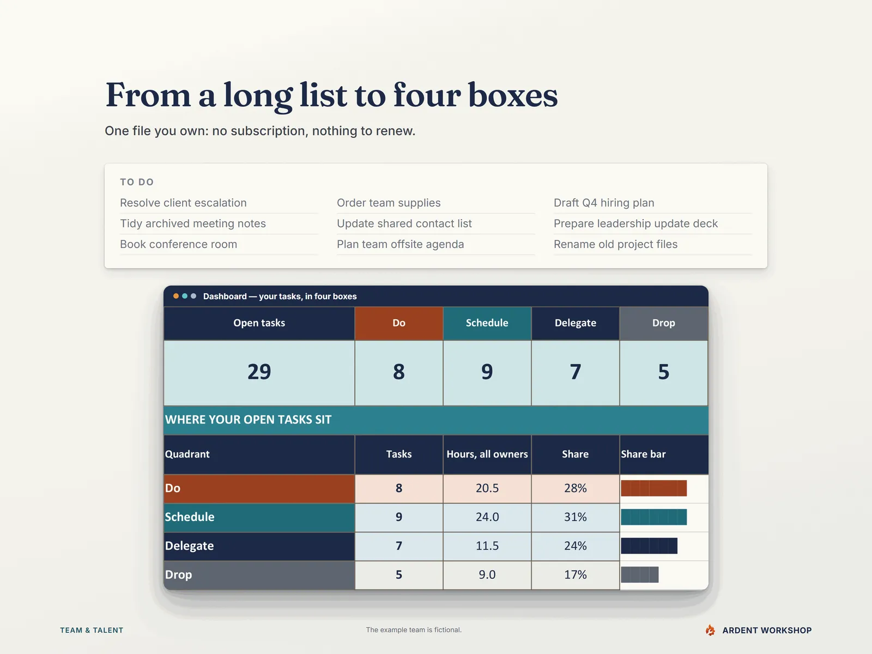Select the 'Drop' quadrant row label
The width and height of the screenshot is (872, 654).
point(259,576)
